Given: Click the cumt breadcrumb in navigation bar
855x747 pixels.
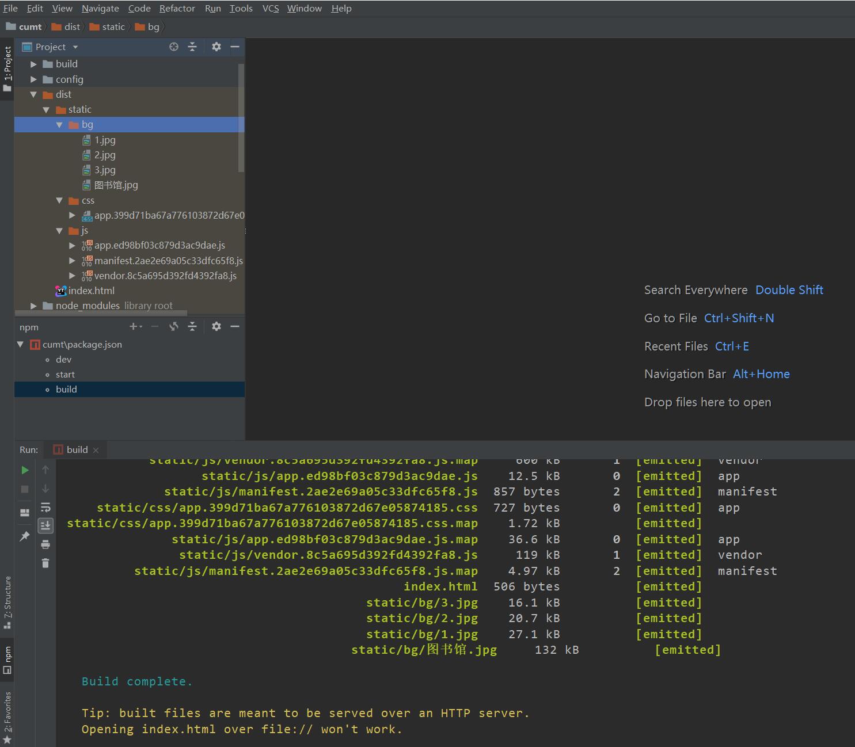Looking at the screenshot, I should pyautogui.click(x=24, y=27).
